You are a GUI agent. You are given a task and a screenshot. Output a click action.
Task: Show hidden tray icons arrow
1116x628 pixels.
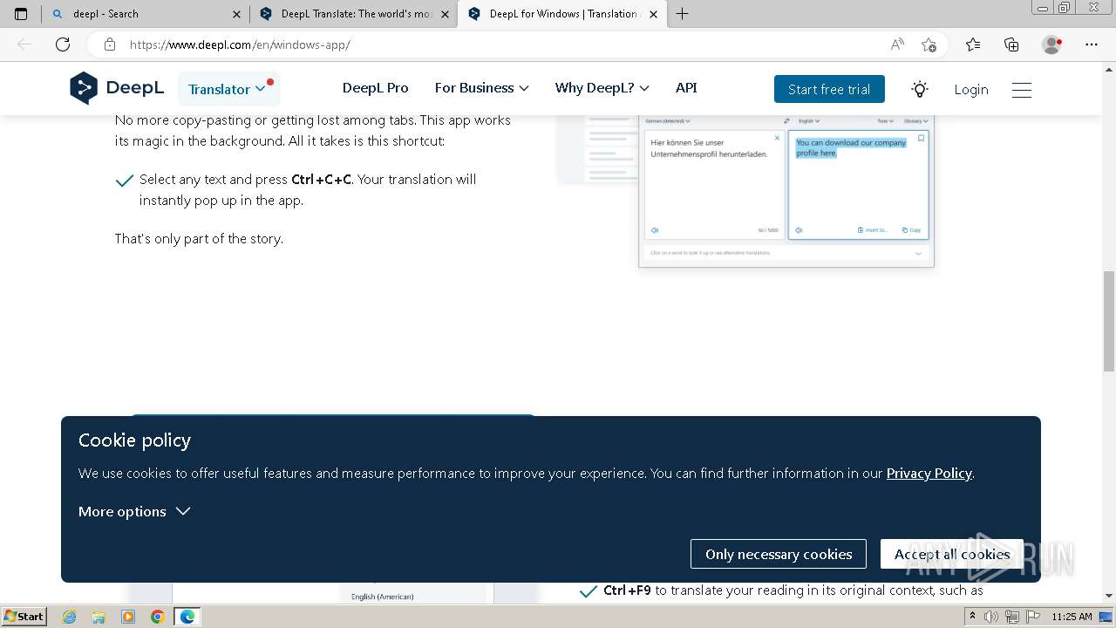(972, 617)
